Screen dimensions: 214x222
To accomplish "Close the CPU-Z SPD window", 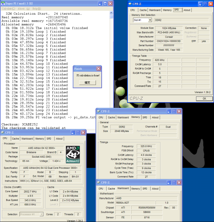I will [x=211, y=4].
